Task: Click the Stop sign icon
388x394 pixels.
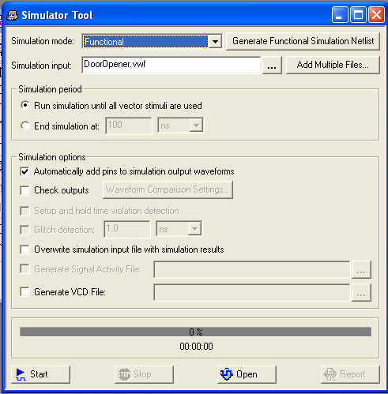Action: tap(124, 374)
